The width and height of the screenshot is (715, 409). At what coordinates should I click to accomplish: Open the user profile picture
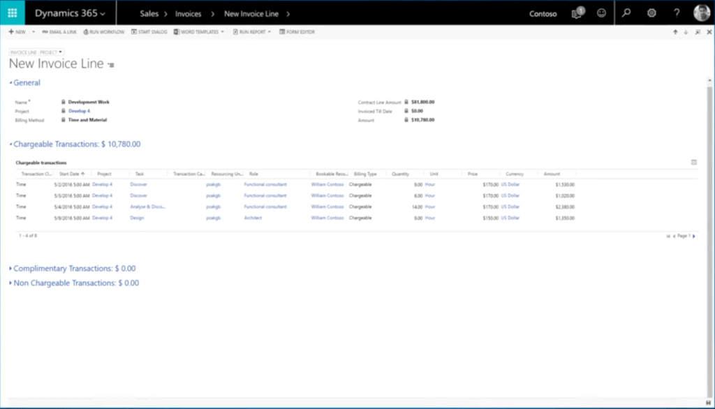pos(701,13)
